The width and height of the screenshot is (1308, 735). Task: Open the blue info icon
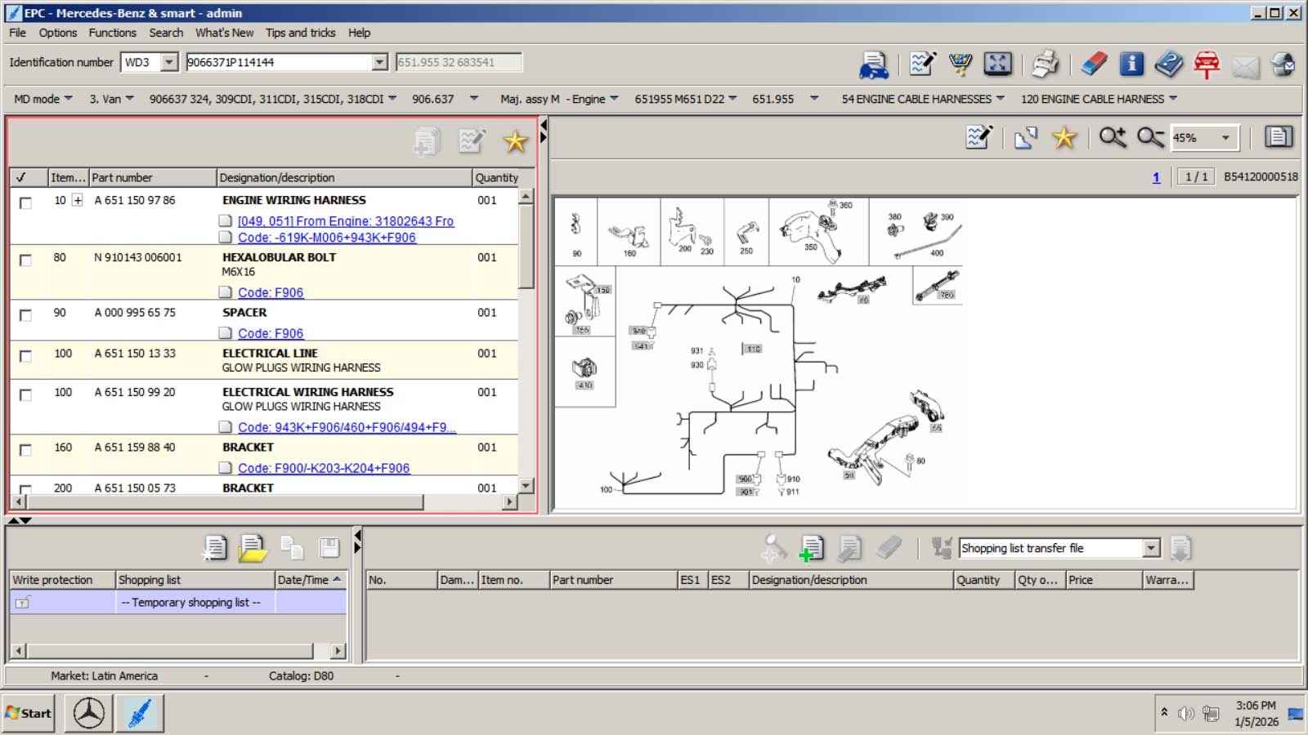coord(1131,64)
